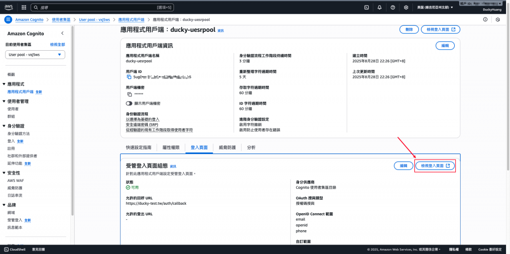Click the 刪除 button

point(409,29)
